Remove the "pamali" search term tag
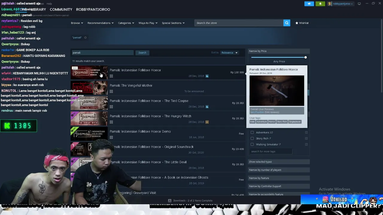Screen dimensions: 383x215 point(85,38)
